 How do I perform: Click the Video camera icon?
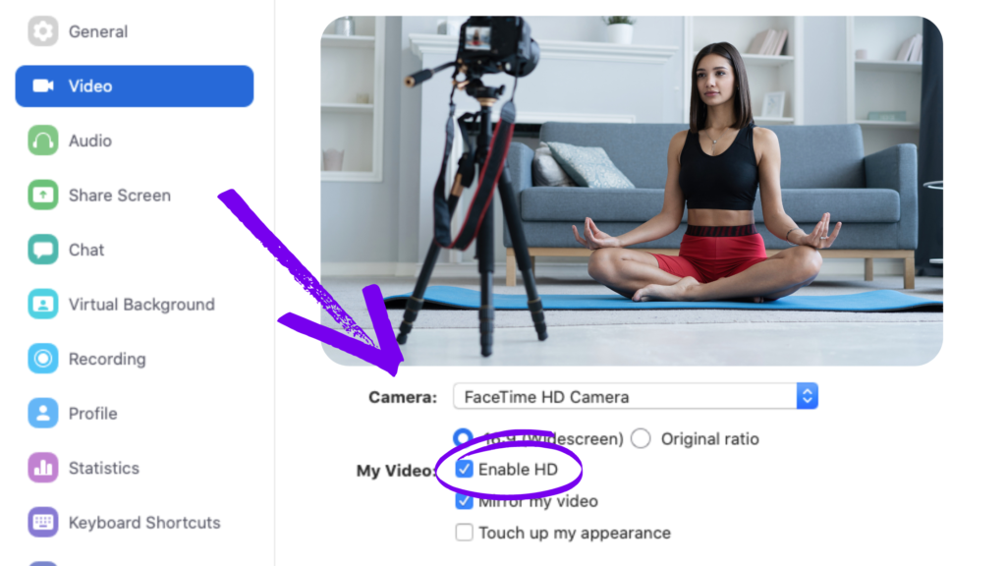[x=43, y=85]
